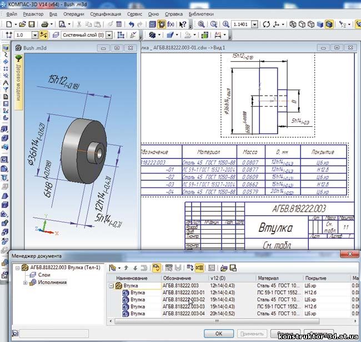361x342 pixels.
Task: Open the Операции menu
Action: (x=74, y=13)
